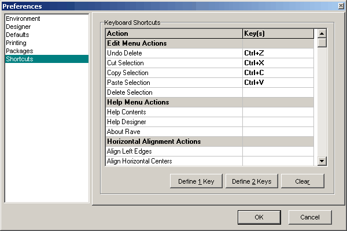Cancel the Preferences dialog
This screenshot has height=231, width=347.
309,217
